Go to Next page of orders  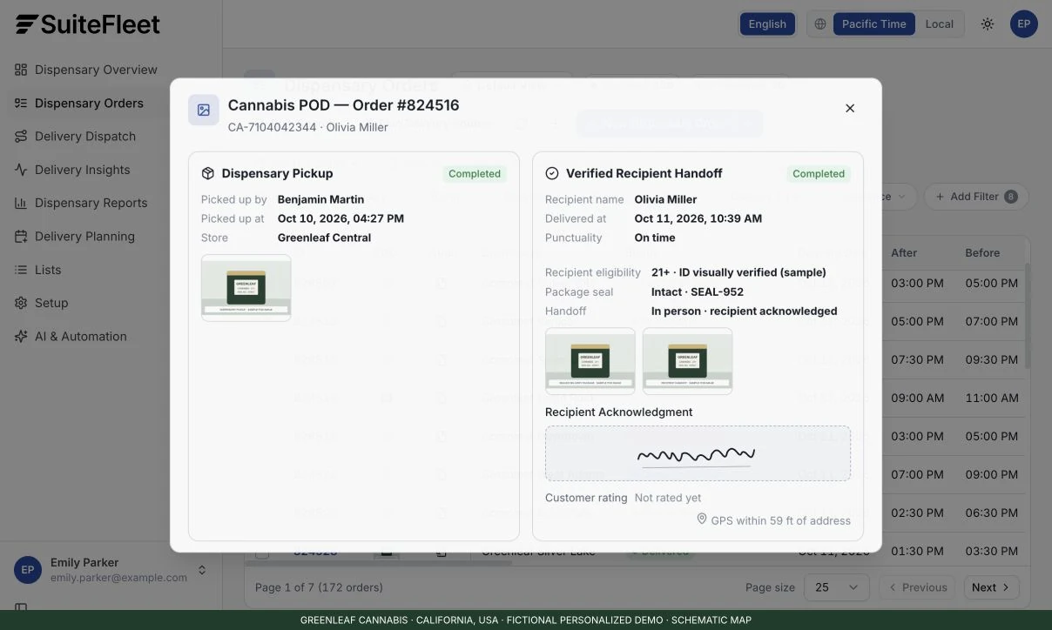click(991, 587)
